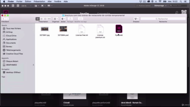Open Applications in the sidebar

click(x=11, y=39)
